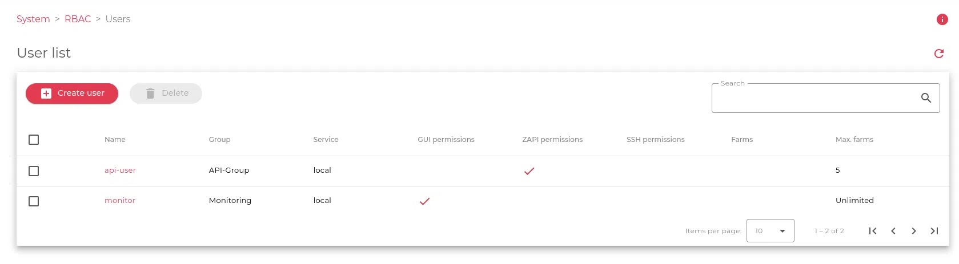959x264 pixels.
Task: Click the Create user button
Action: (72, 94)
